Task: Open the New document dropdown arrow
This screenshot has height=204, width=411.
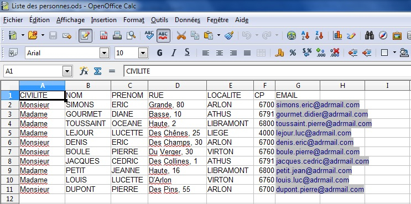Action: coord(23,35)
